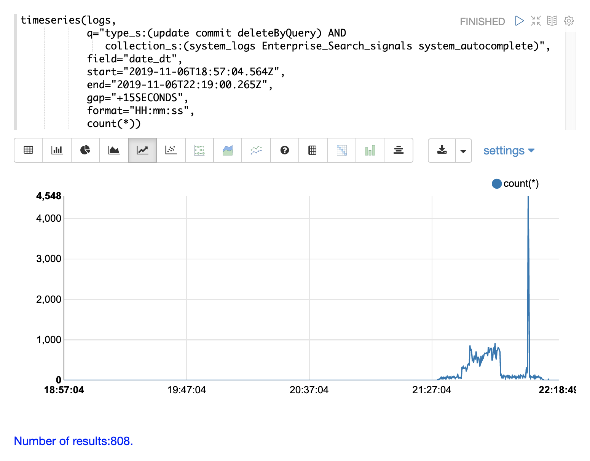Toggle editor visibility with collapse arrows
590x461 pixels.
pyautogui.click(x=536, y=21)
